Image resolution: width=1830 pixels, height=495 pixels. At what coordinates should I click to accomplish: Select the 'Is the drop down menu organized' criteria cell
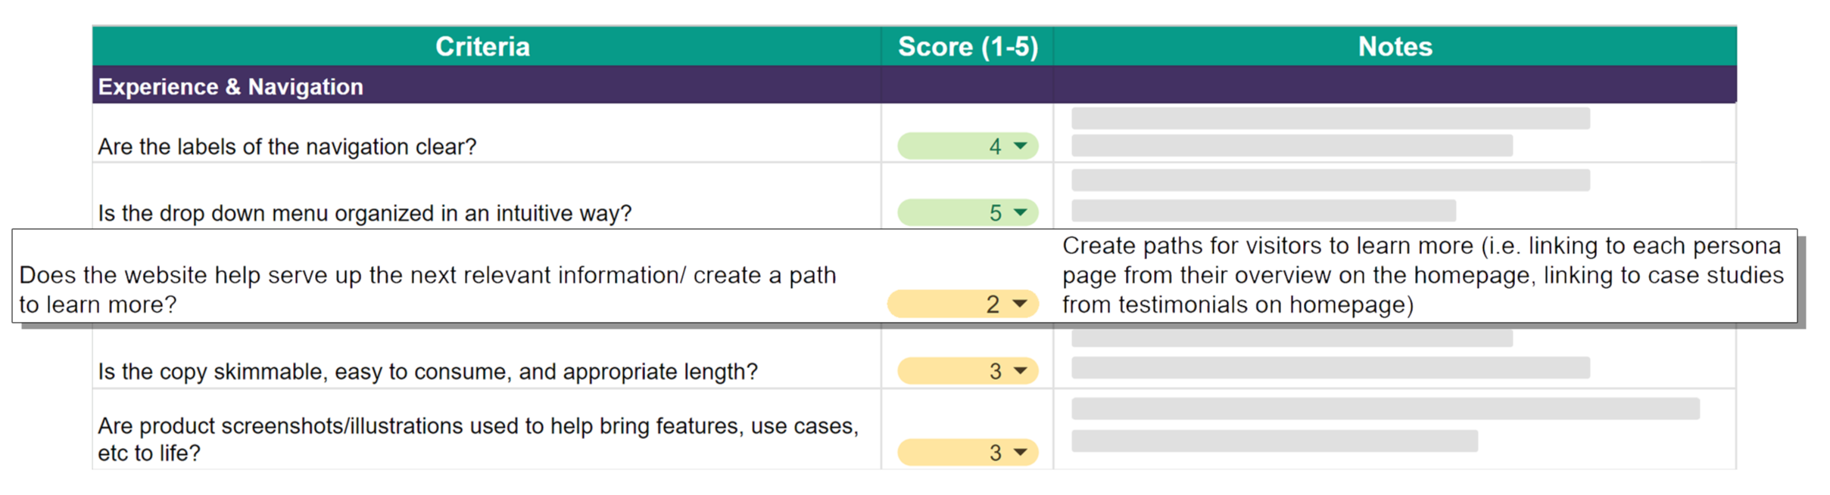point(364,213)
